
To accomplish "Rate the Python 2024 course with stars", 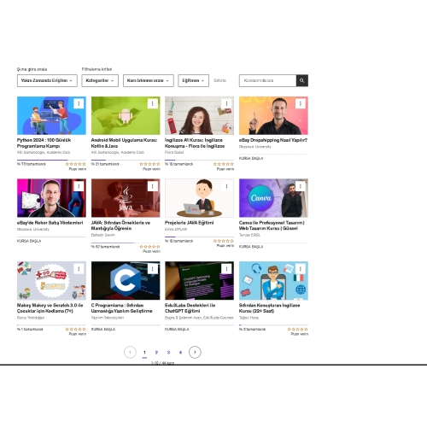I will coord(75,164).
